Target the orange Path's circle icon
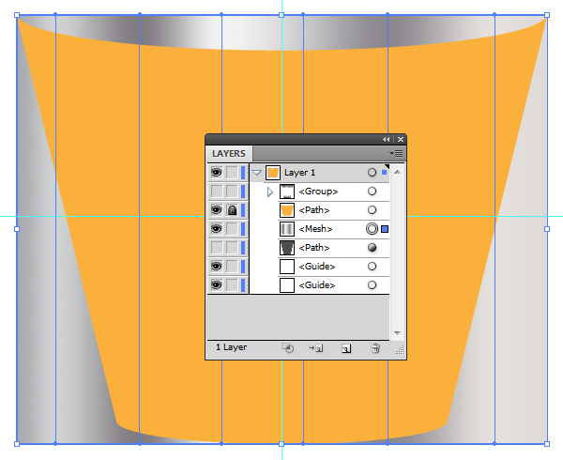This screenshot has width=563, height=460. click(372, 209)
